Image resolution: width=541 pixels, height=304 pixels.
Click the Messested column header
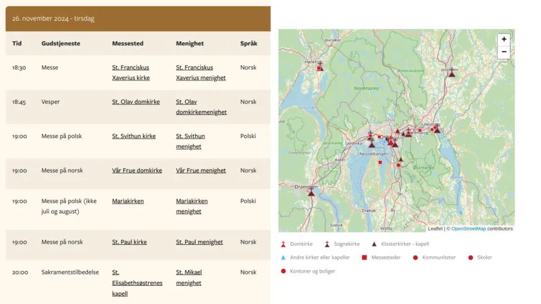[x=128, y=43]
